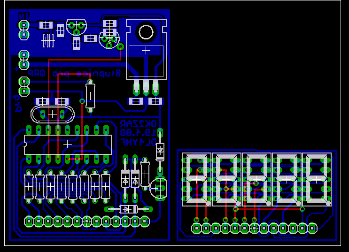The width and height of the screenshot is (349, 252).
Task: Click the leftmost pad of main board header
Action: pos(29,221)
